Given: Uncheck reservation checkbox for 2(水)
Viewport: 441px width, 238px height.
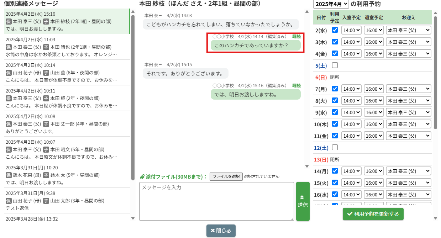Looking at the screenshot, I should coord(335,30).
